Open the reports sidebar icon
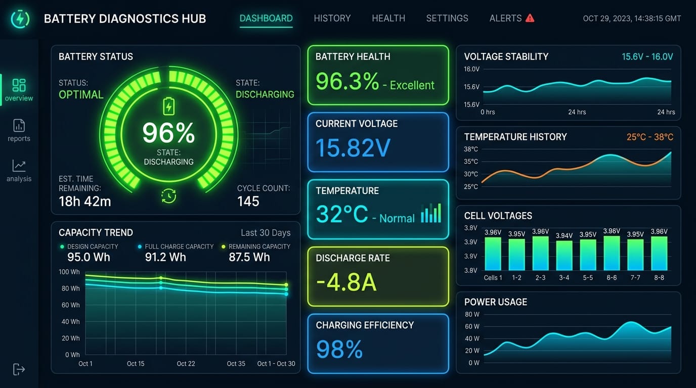Image resolution: width=696 pixels, height=388 pixels. click(19, 125)
